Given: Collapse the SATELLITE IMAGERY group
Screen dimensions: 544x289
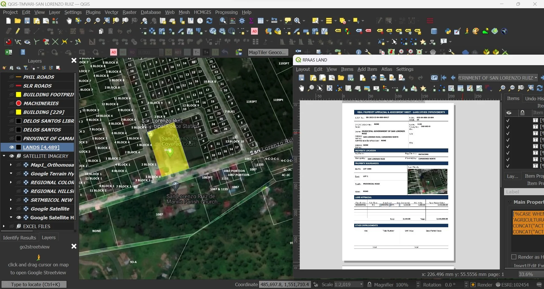Looking at the screenshot, I should point(4,156).
